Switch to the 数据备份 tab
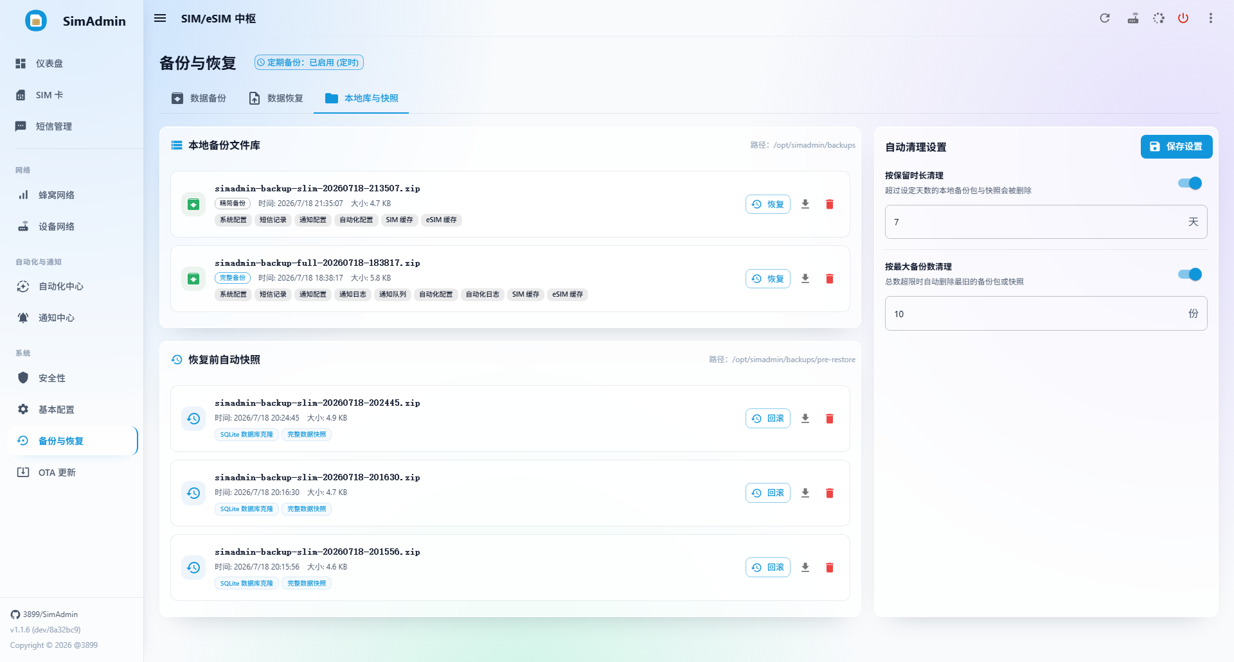1234x662 pixels. 199,98
